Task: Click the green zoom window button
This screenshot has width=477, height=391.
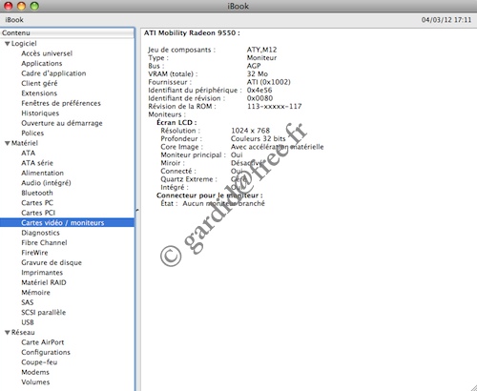Action: pyautogui.click(x=34, y=6)
